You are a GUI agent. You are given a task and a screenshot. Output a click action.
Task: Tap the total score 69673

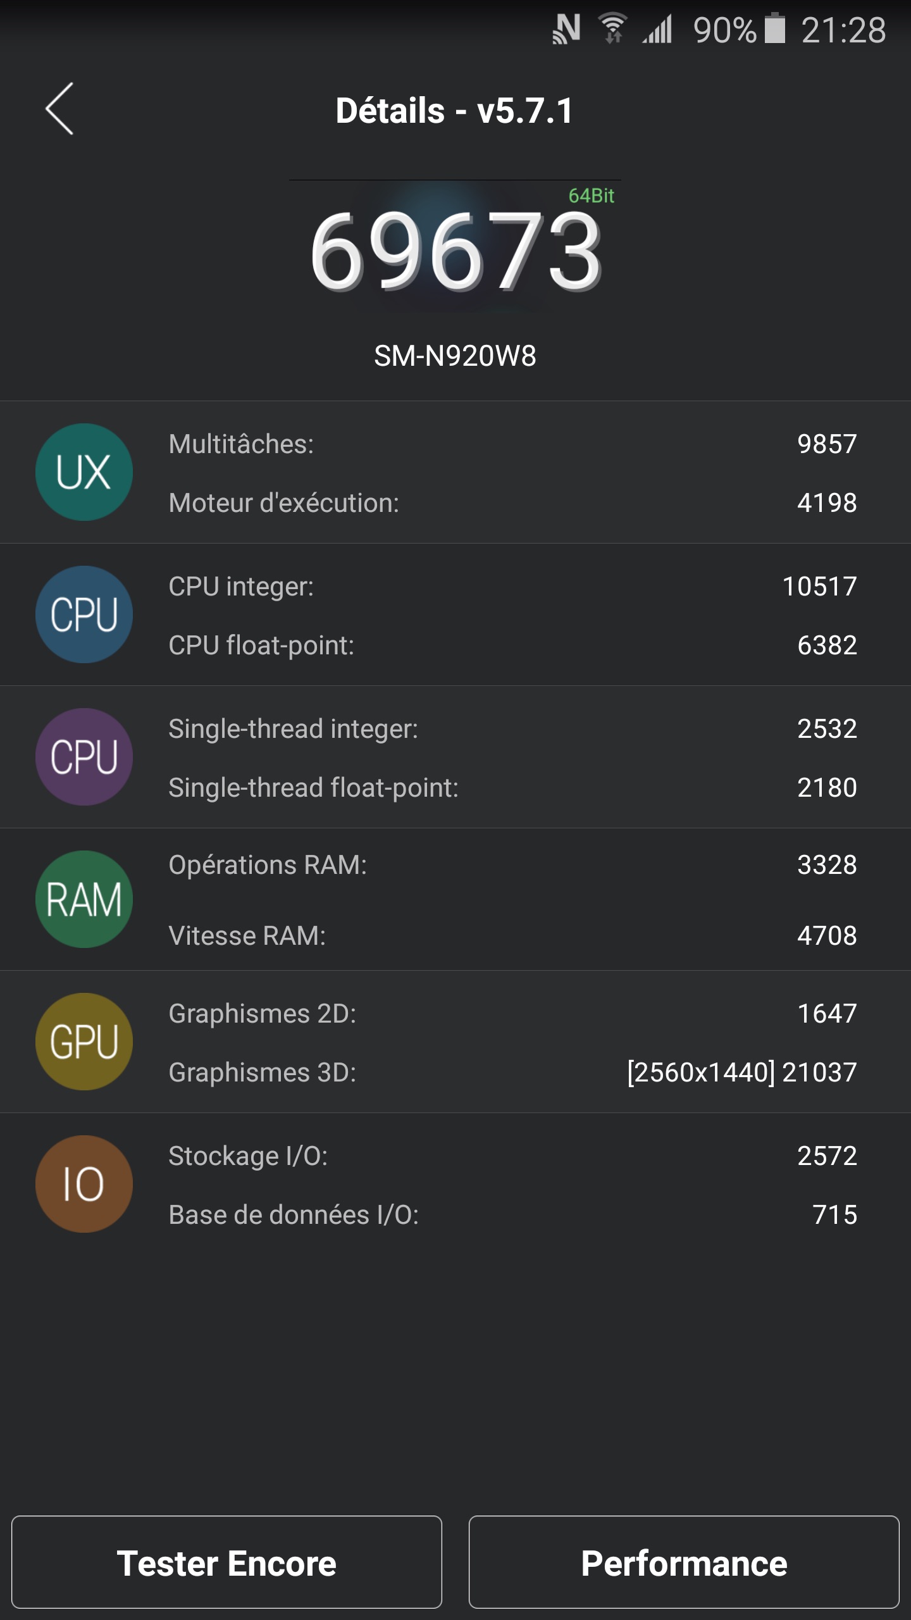(455, 253)
